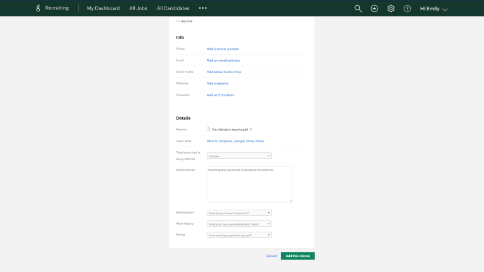Open the three-dots more menu
This screenshot has width=484, height=272.
click(202, 8)
